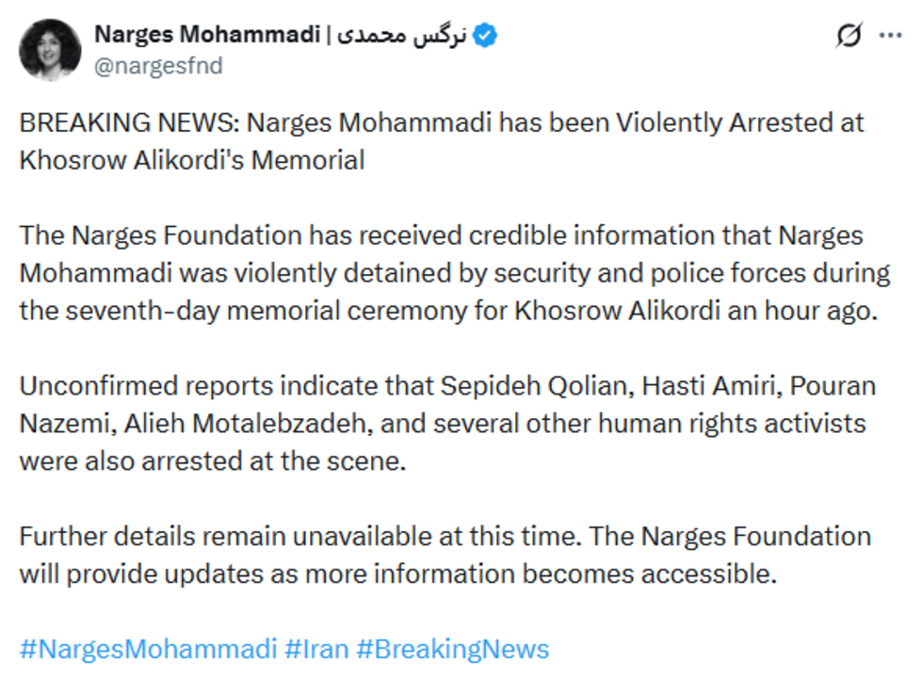Click the @nargesfnd handle
The width and height of the screenshot is (923, 677).
coord(158,66)
